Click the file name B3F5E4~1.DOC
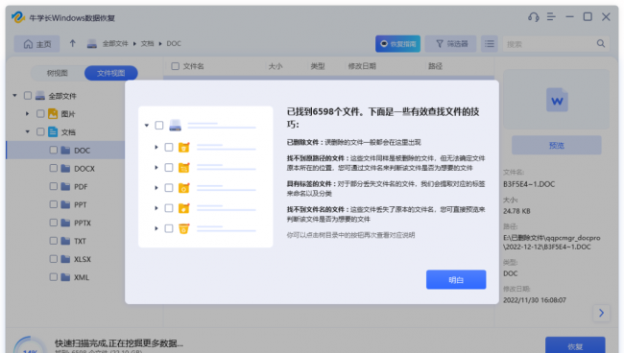The height and width of the screenshot is (353, 624). click(529, 184)
